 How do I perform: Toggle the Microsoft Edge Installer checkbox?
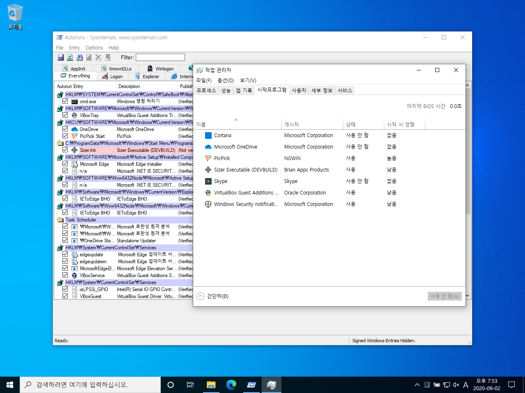[65, 164]
